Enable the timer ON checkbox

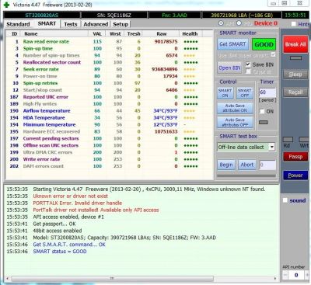262,111
